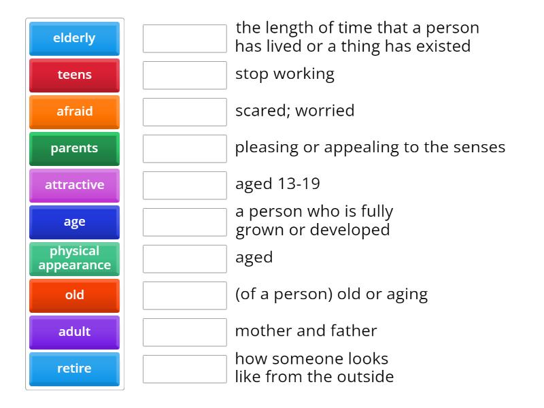The height and width of the screenshot is (408, 544).
Task: Click the answer box beside 'scared; worried'
Action: tap(184, 112)
